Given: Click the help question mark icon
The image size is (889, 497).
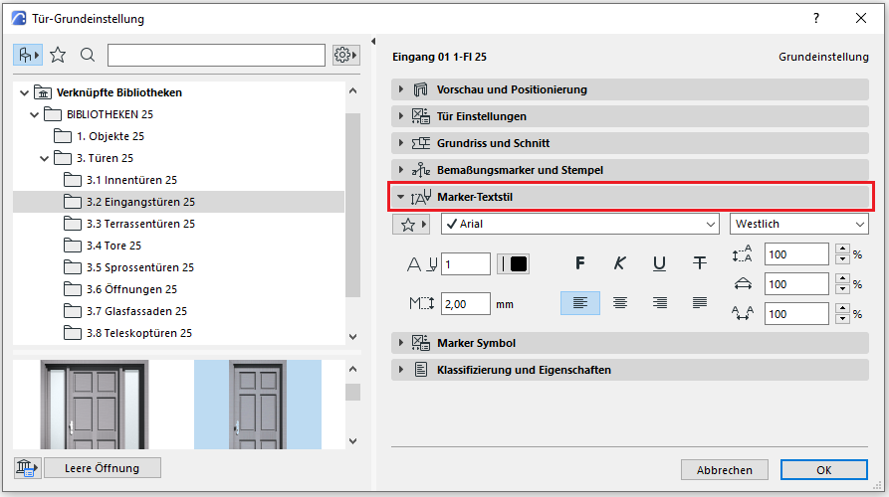Looking at the screenshot, I should 816,18.
